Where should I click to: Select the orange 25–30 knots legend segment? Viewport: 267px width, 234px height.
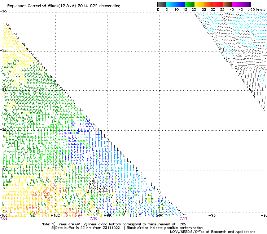209,4
